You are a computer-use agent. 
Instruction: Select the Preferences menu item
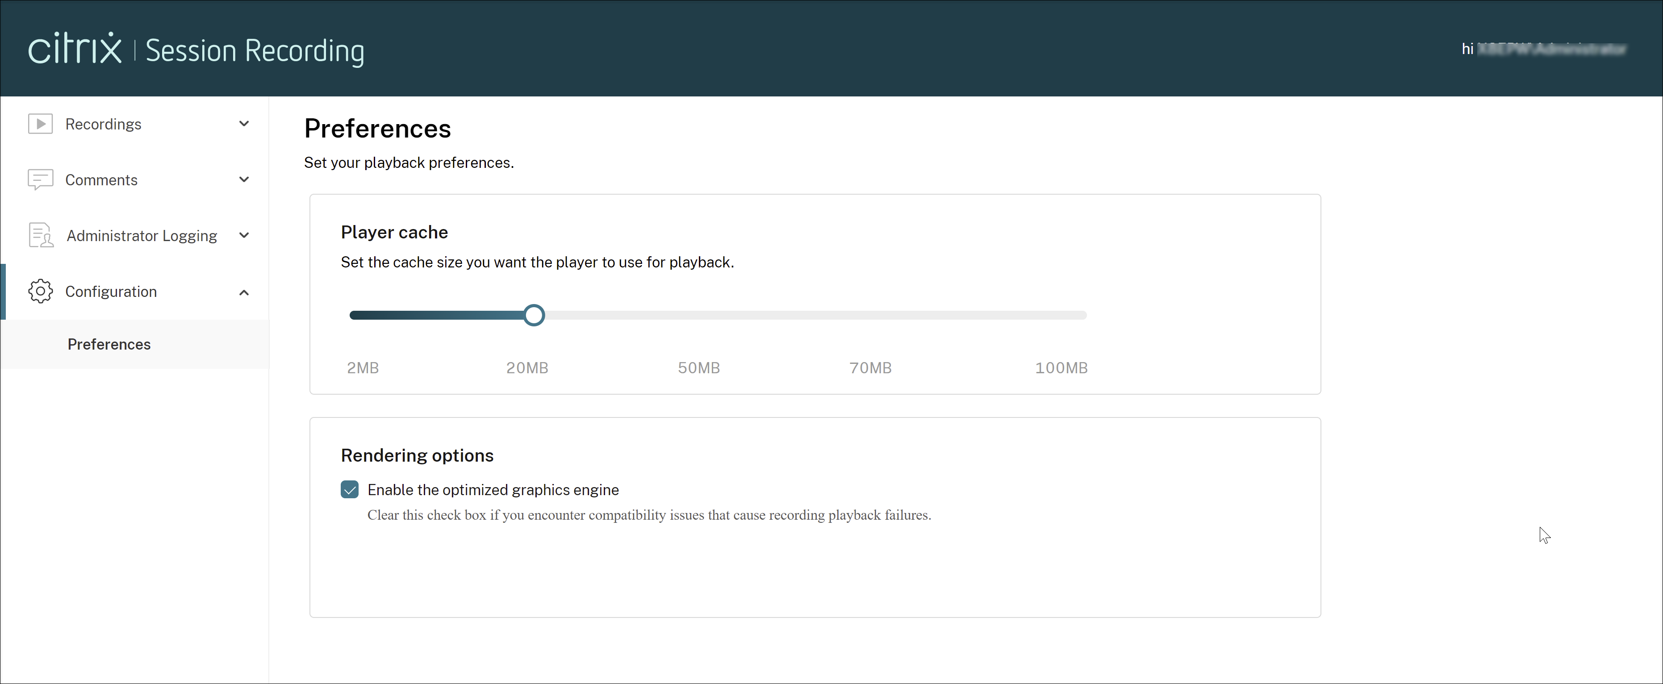[108, 344]
